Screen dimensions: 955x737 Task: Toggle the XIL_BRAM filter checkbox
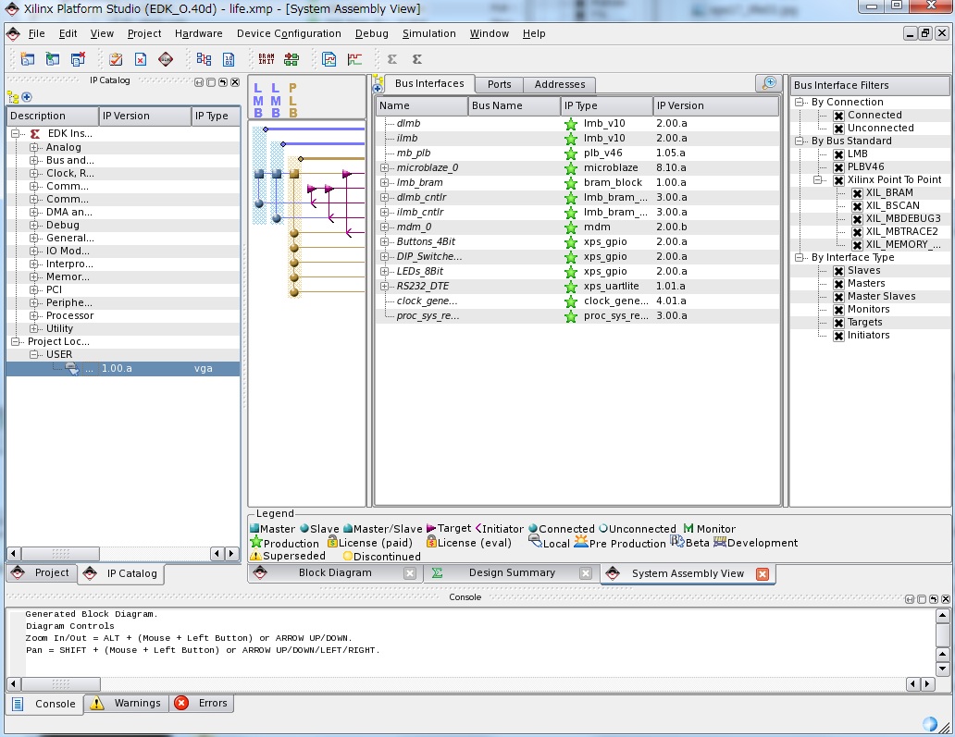point(857,193)
